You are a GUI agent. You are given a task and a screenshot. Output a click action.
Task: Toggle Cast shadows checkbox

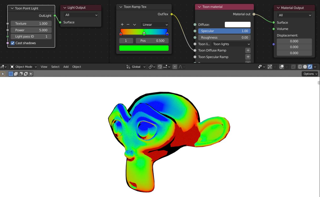click(x=13, y=43)
